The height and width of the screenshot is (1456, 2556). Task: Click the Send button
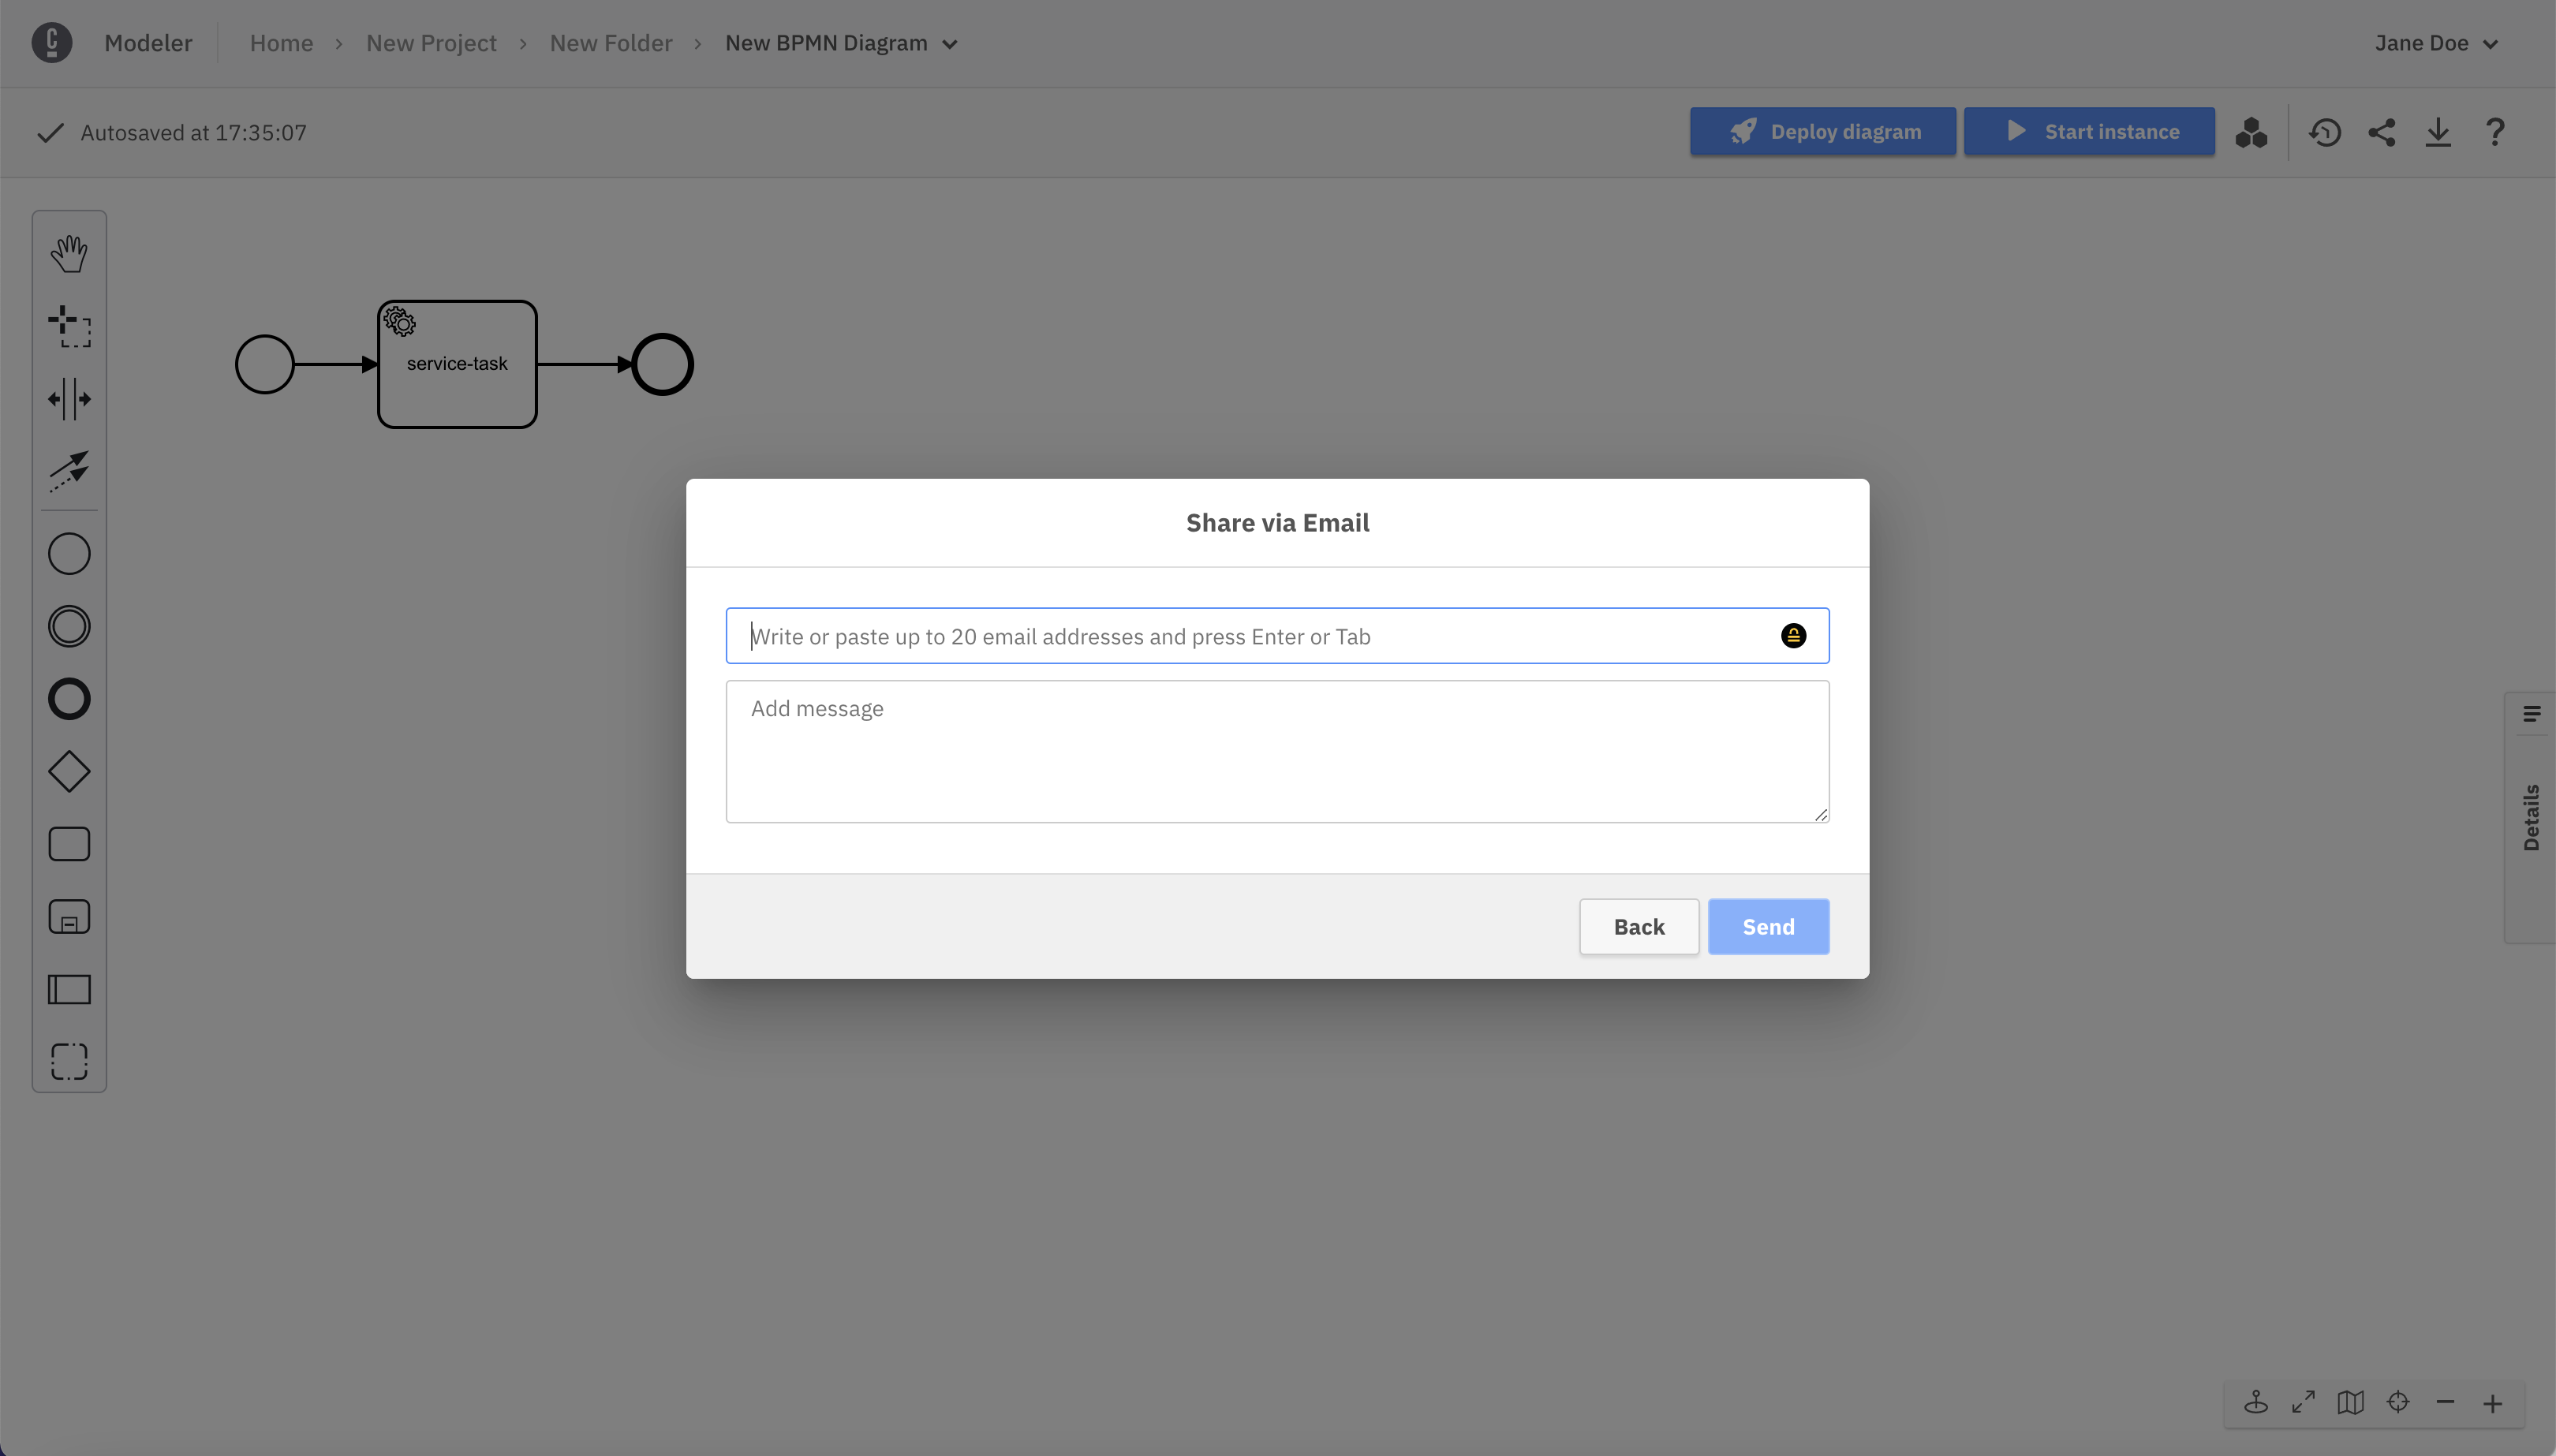pos(1768,927)
